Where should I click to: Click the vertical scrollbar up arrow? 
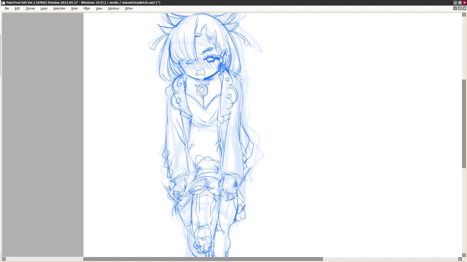464,15
